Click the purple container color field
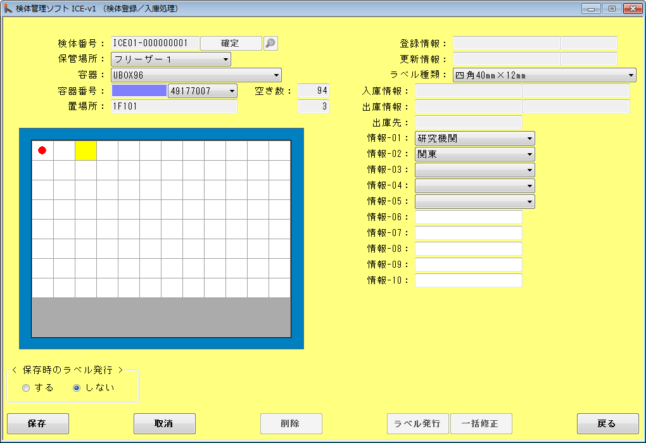The image size is (646, 443). click(x=139, y=90)
